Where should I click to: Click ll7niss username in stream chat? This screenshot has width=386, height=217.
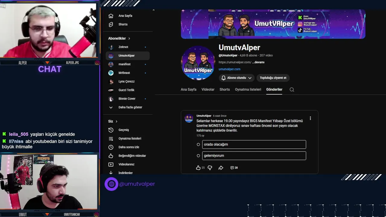(x=16, y=141)
